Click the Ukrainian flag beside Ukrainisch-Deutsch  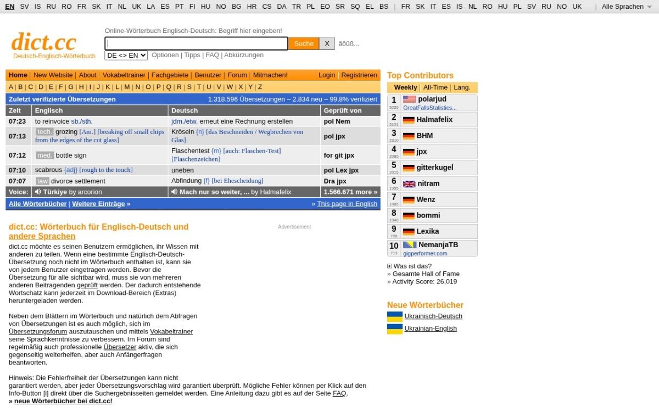tap(395, 316)
